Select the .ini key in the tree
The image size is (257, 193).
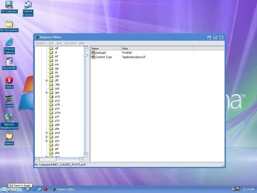pos(56,60)
